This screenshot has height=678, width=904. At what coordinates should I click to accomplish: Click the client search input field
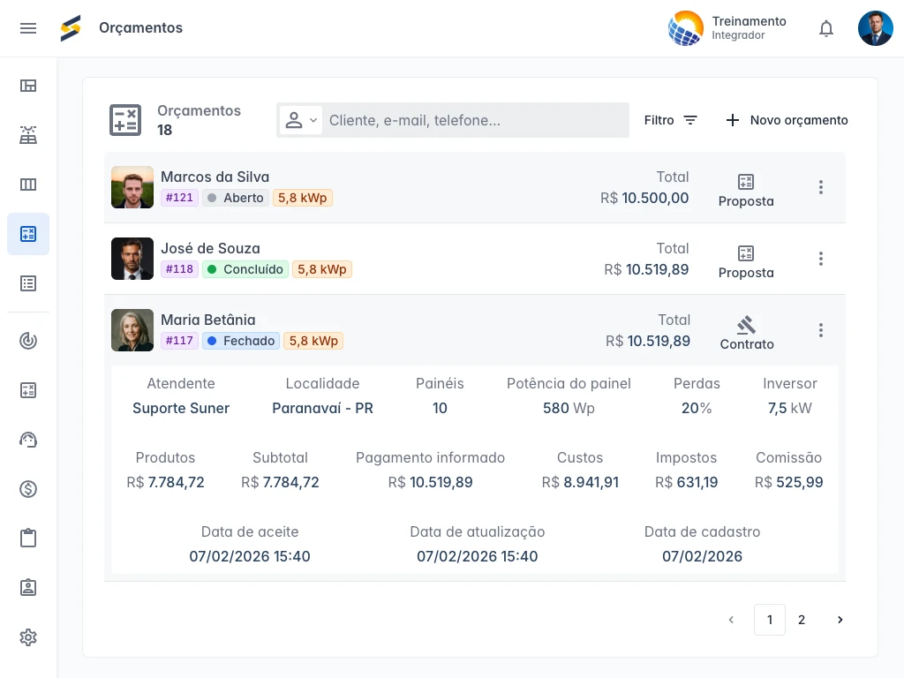coord(475,120)
